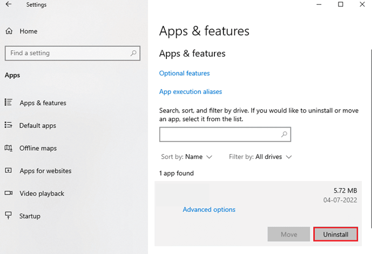Select the Startup sidebar icon
372x254 pixels.
pos(9,216)
